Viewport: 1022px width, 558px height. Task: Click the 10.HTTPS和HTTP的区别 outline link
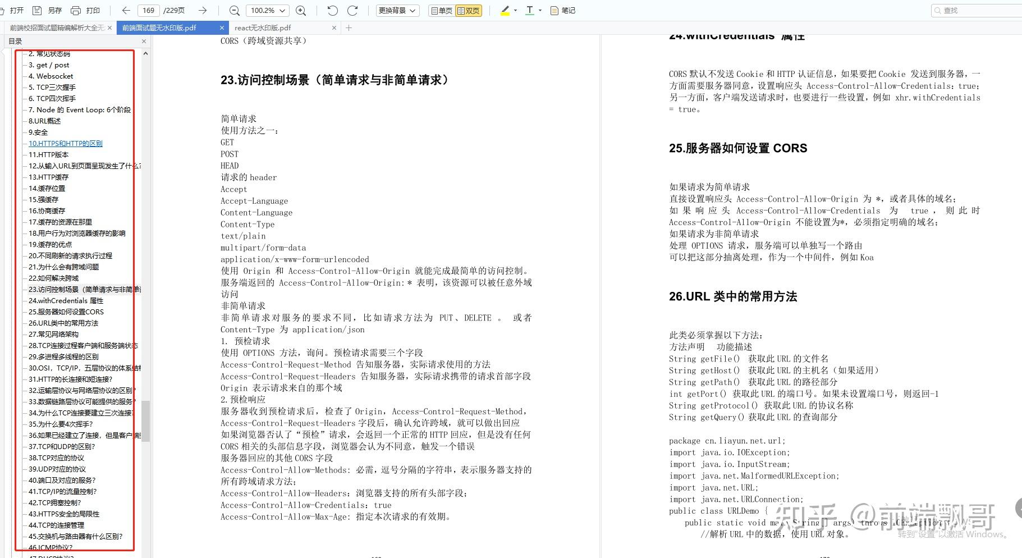coord(66,144)
